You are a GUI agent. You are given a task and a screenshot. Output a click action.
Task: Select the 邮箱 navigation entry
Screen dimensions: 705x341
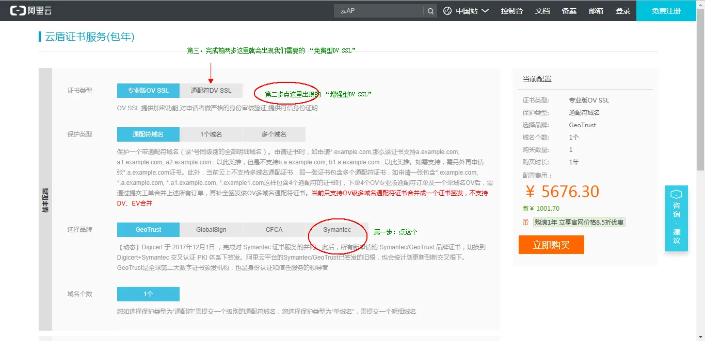click(x=596, y=10)
